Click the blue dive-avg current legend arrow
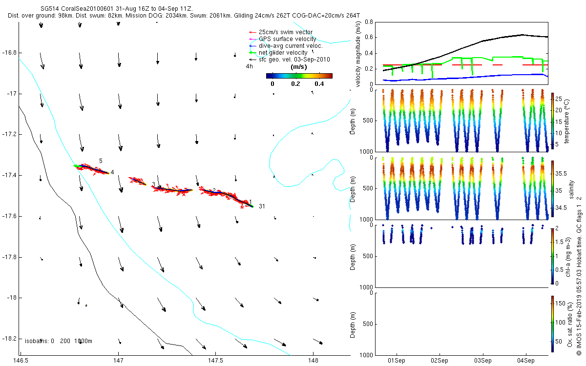This screenshot has width=586, height=366. 252,46
